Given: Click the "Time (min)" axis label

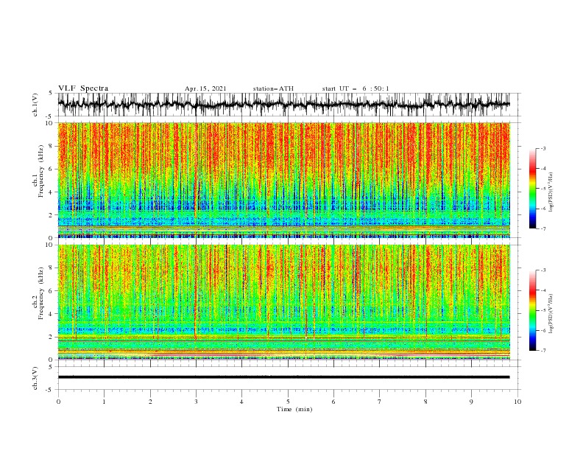Looking at the screenshot, I should click(294, 409).
